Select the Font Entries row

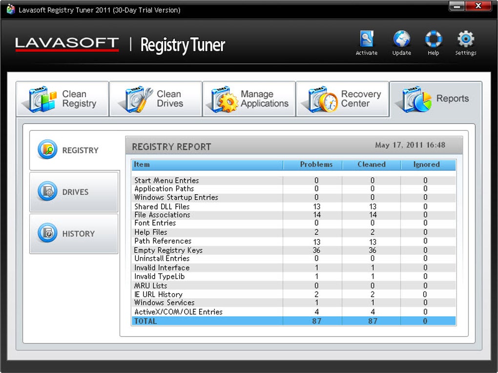pos(294,223)
